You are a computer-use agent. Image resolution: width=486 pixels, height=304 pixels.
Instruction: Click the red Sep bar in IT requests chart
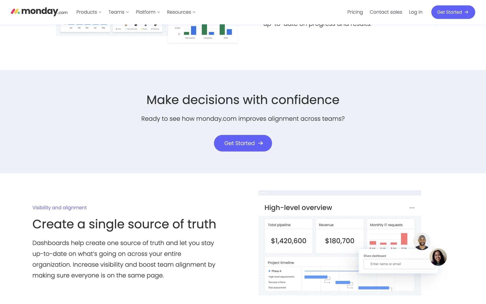[x=404, y=239]
